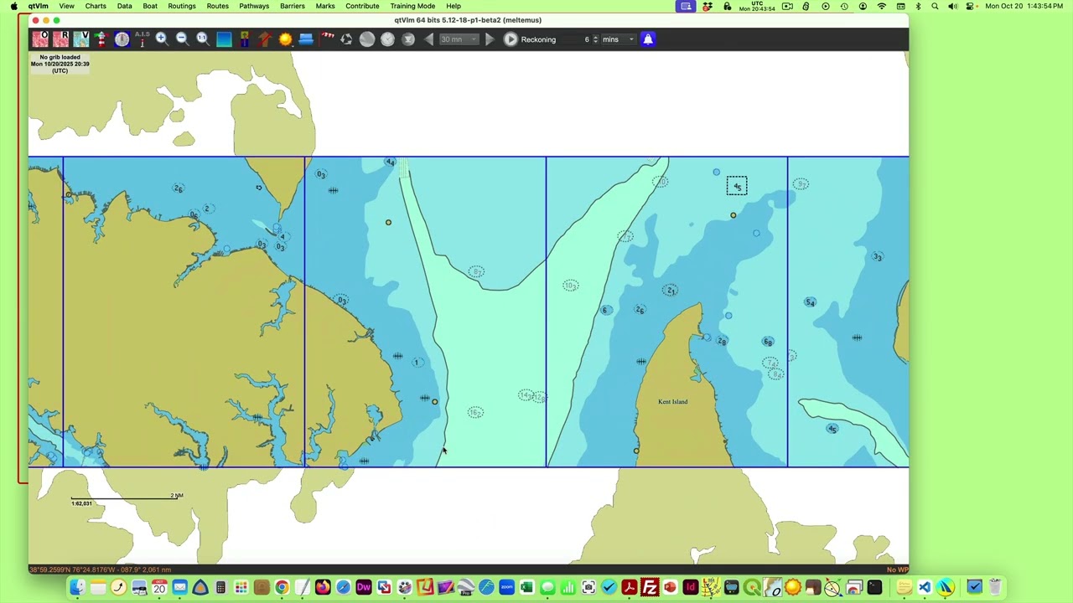Click the lighthouse toolbar icon

101,39
